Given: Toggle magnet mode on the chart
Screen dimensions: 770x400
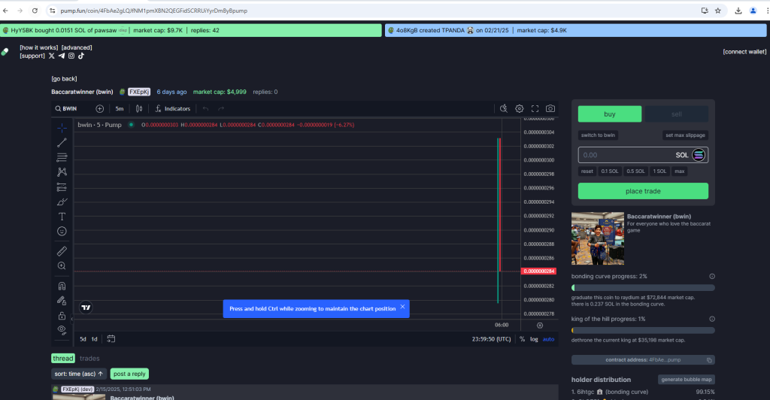Looking at the screenshot, I should [62, 286].
